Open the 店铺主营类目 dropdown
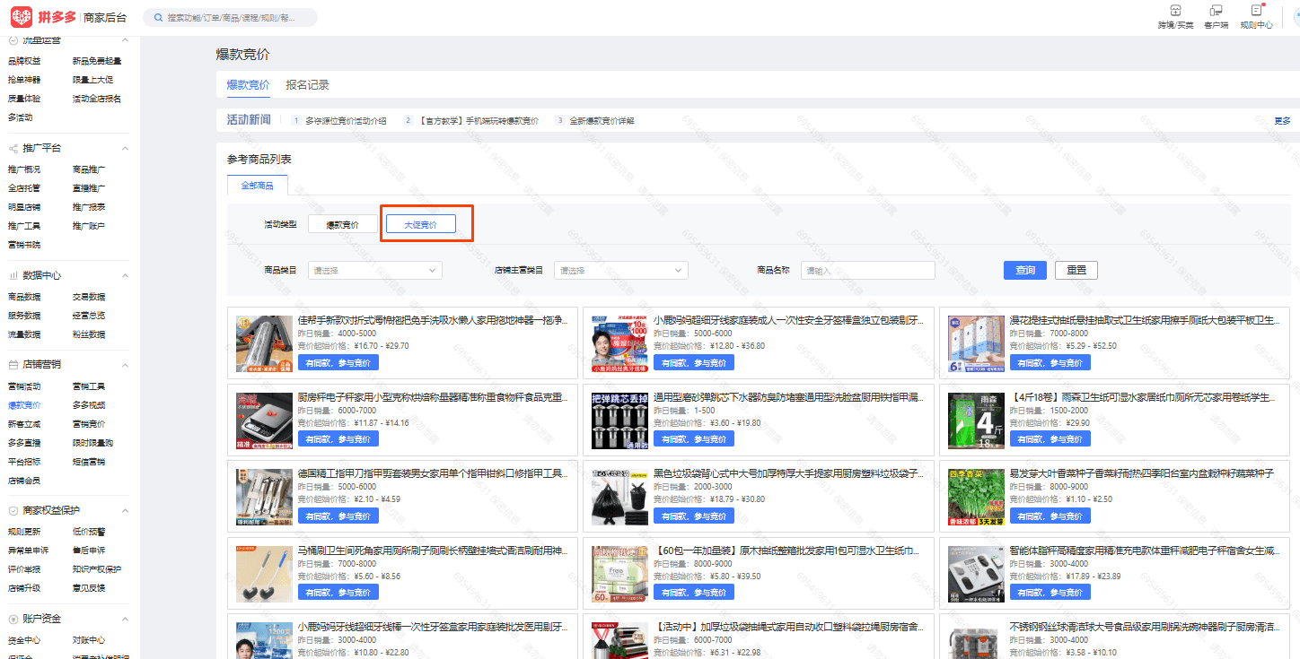1300x659 pixels. point(620,270)
